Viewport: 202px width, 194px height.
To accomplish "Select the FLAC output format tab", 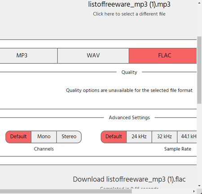I will pos(163,56).
